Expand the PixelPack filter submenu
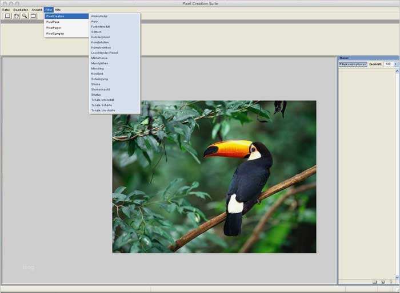The width and height of the screenshot is (400, 293). pos(53,22)
